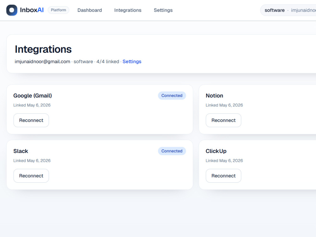Viewport: 316px width, 237px height.
Task: Click the Slack card title
Action: (21, 151)
